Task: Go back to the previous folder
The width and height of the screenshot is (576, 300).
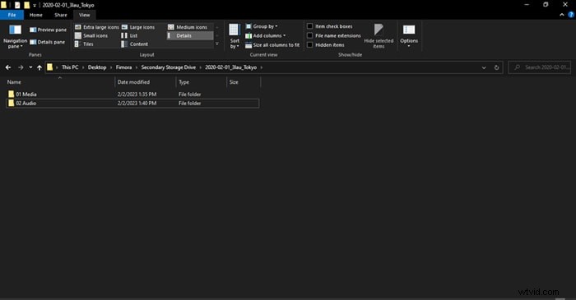Action: pyautogui.click(x=8, y=67)
